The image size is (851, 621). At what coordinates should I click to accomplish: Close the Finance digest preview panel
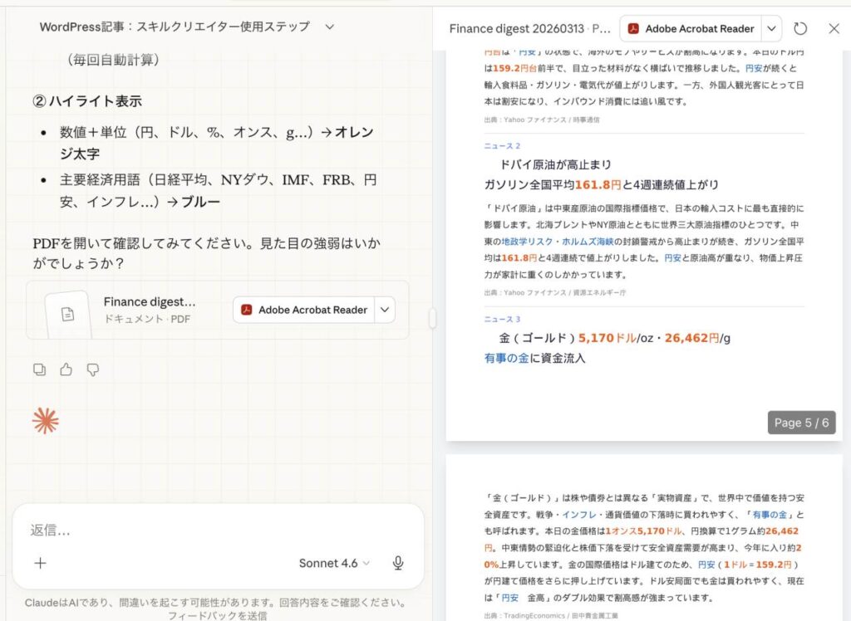point(834,28)
